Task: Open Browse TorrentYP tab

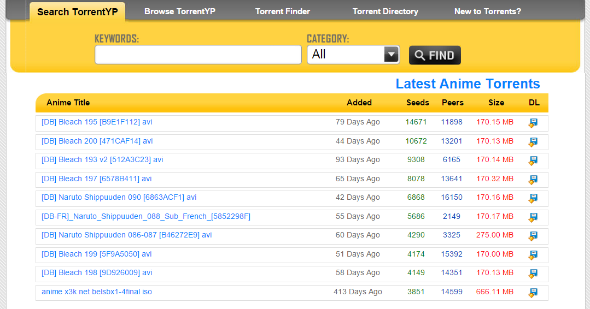Action: (x=180, y=11)
